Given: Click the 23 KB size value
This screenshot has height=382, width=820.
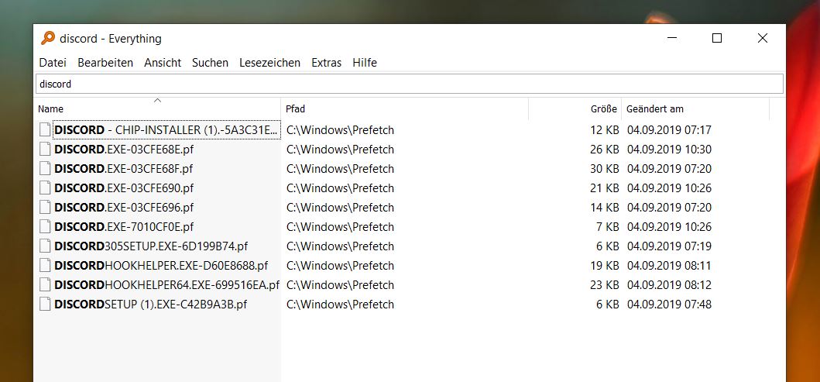Looking at the screenshot, I should point(605,284).
